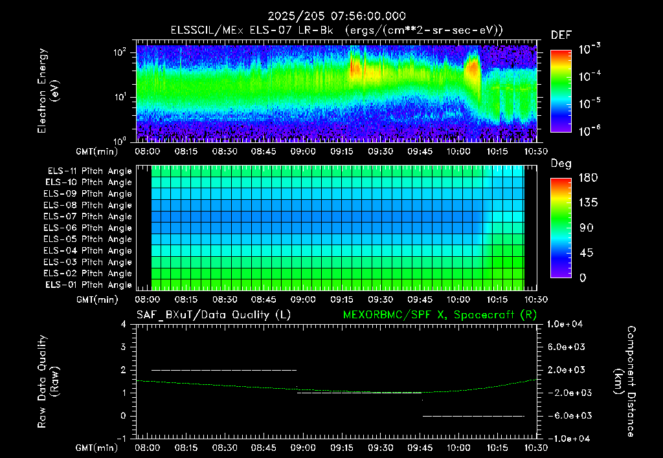
Task: Click the 6.0e+03 component distance tick
Action: (567, 347)
